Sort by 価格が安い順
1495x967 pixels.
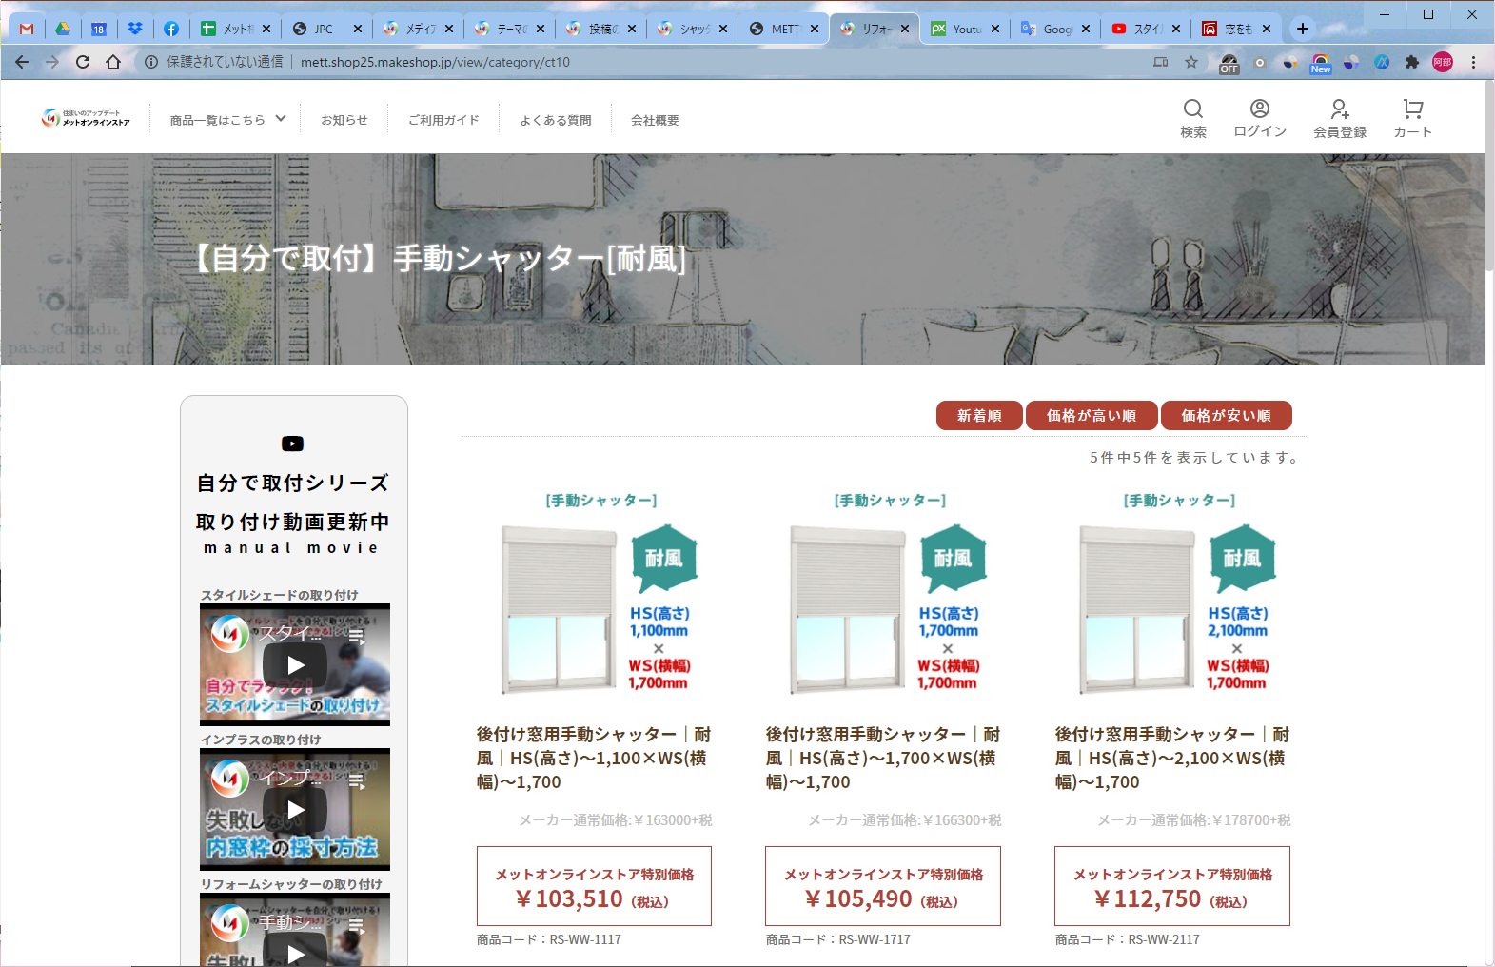point(1226,416)
